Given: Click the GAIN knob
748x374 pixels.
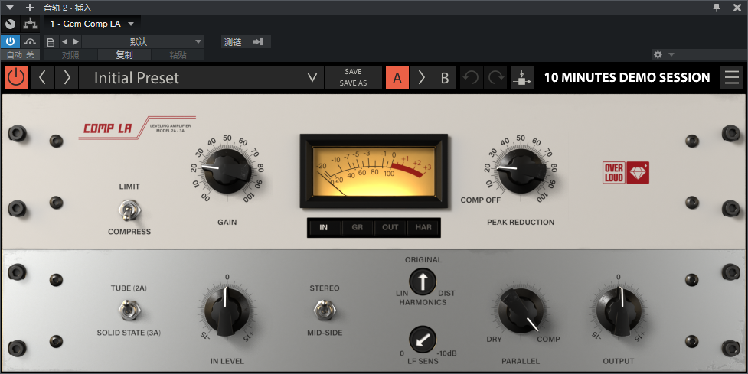Looking at the screenshot, I should coord(227,170).
